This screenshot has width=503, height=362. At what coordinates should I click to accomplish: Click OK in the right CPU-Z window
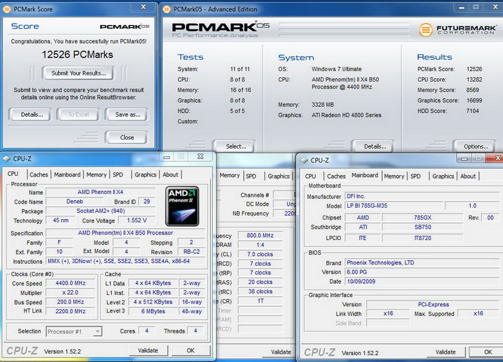click(x=488, y=352)
